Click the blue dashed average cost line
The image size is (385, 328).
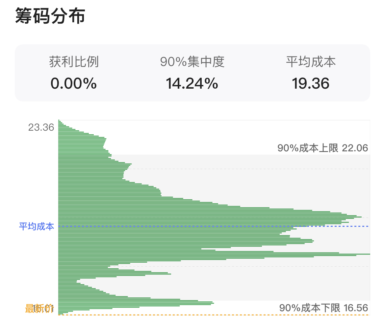(214, 226)
